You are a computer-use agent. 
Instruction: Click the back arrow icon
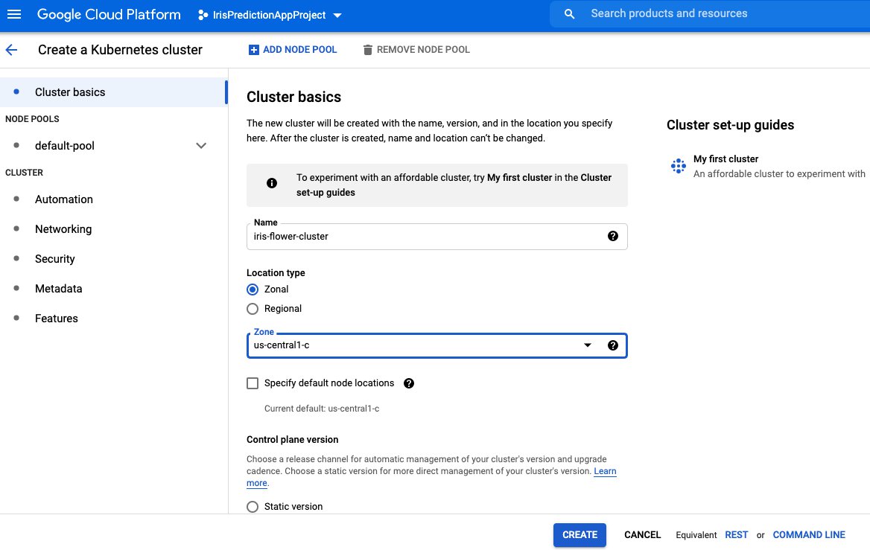[x=11, y=50]
